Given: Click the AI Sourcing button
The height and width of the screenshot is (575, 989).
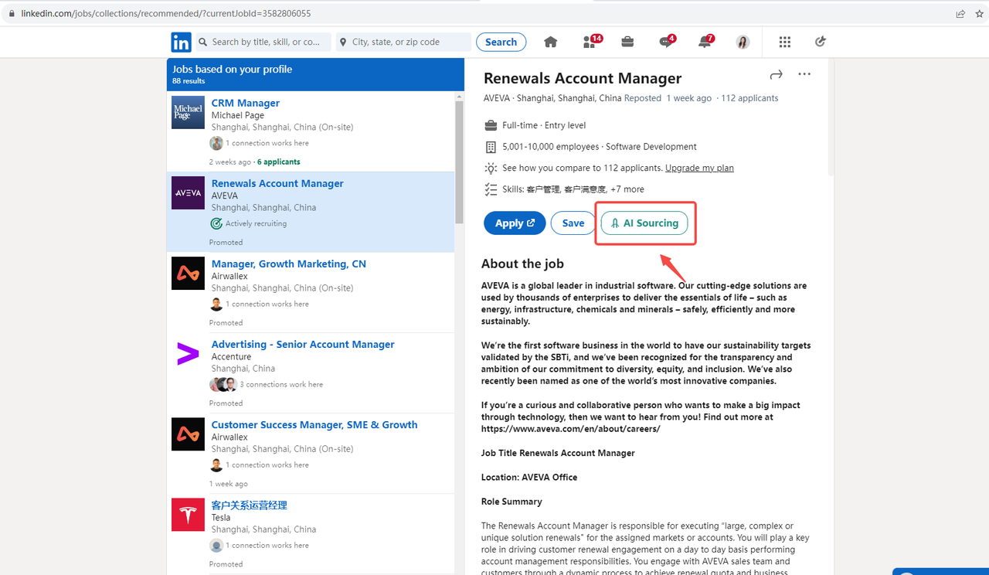Looking at the screenshot, I should (x=644, y=223).
